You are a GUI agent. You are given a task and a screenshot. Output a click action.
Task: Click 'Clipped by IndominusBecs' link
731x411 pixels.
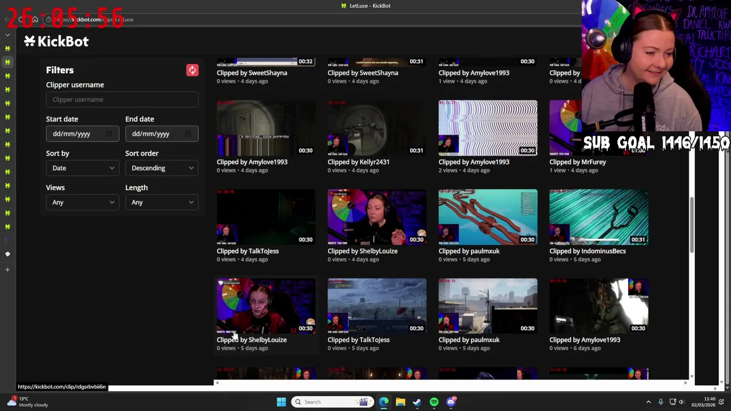[x=588, y=251]
